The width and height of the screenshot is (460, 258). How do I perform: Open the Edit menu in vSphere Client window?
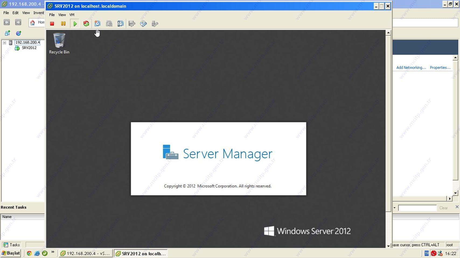15,13
